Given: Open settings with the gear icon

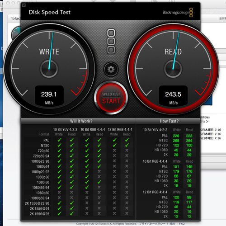Looking at the screenshot, I should (111, 69).
